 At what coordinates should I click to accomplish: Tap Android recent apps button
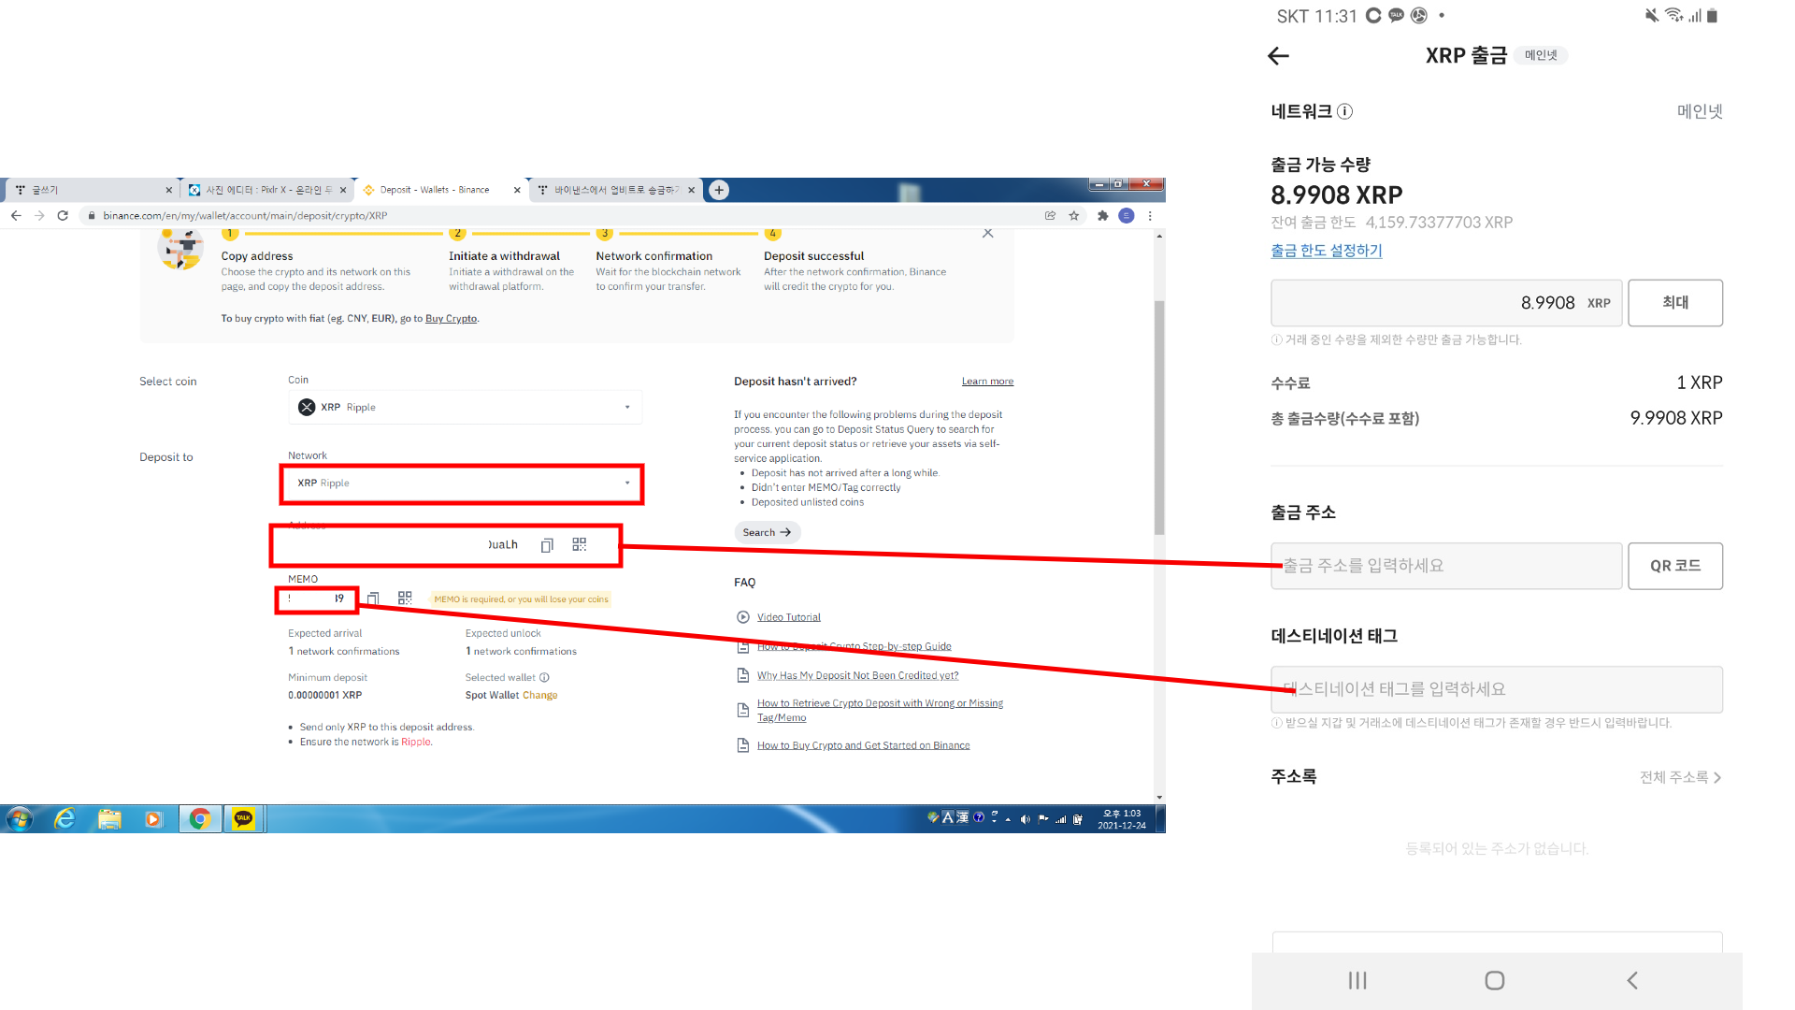click(x=1357, y=980)
